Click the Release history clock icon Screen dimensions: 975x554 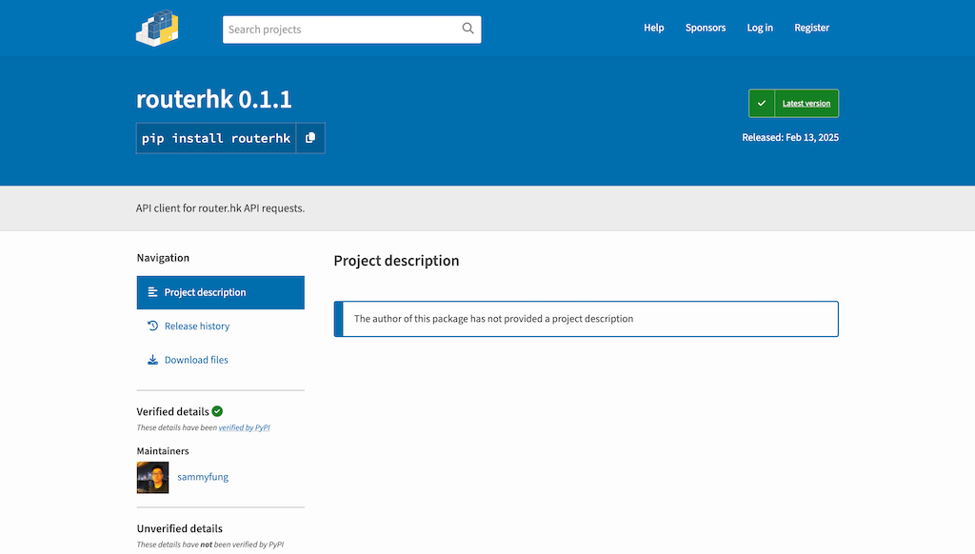(152, 326)
